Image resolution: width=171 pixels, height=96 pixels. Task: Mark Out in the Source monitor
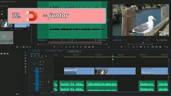[x=61, y=47]
